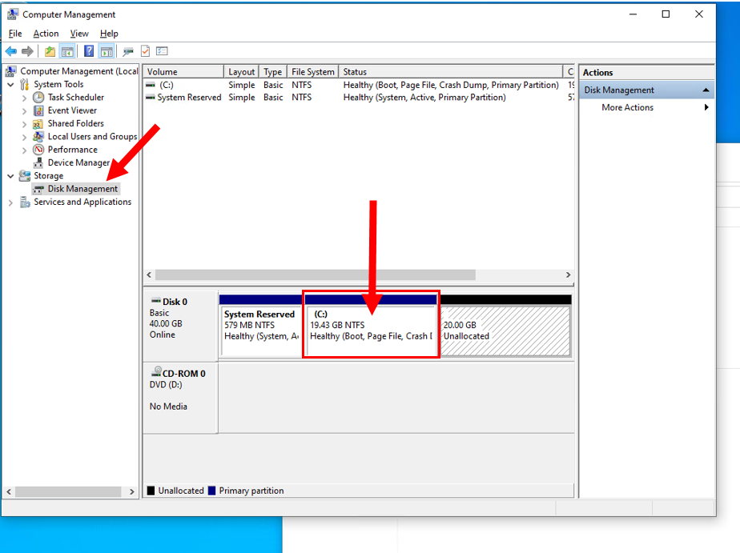This screenshot has width=740, height=553.
Task: Click the blue Help question mark icon
Action: pos(88,51)
